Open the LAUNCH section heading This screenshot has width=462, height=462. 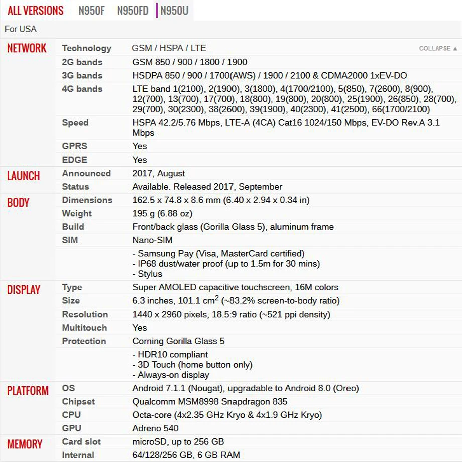[x=23, y=176]
